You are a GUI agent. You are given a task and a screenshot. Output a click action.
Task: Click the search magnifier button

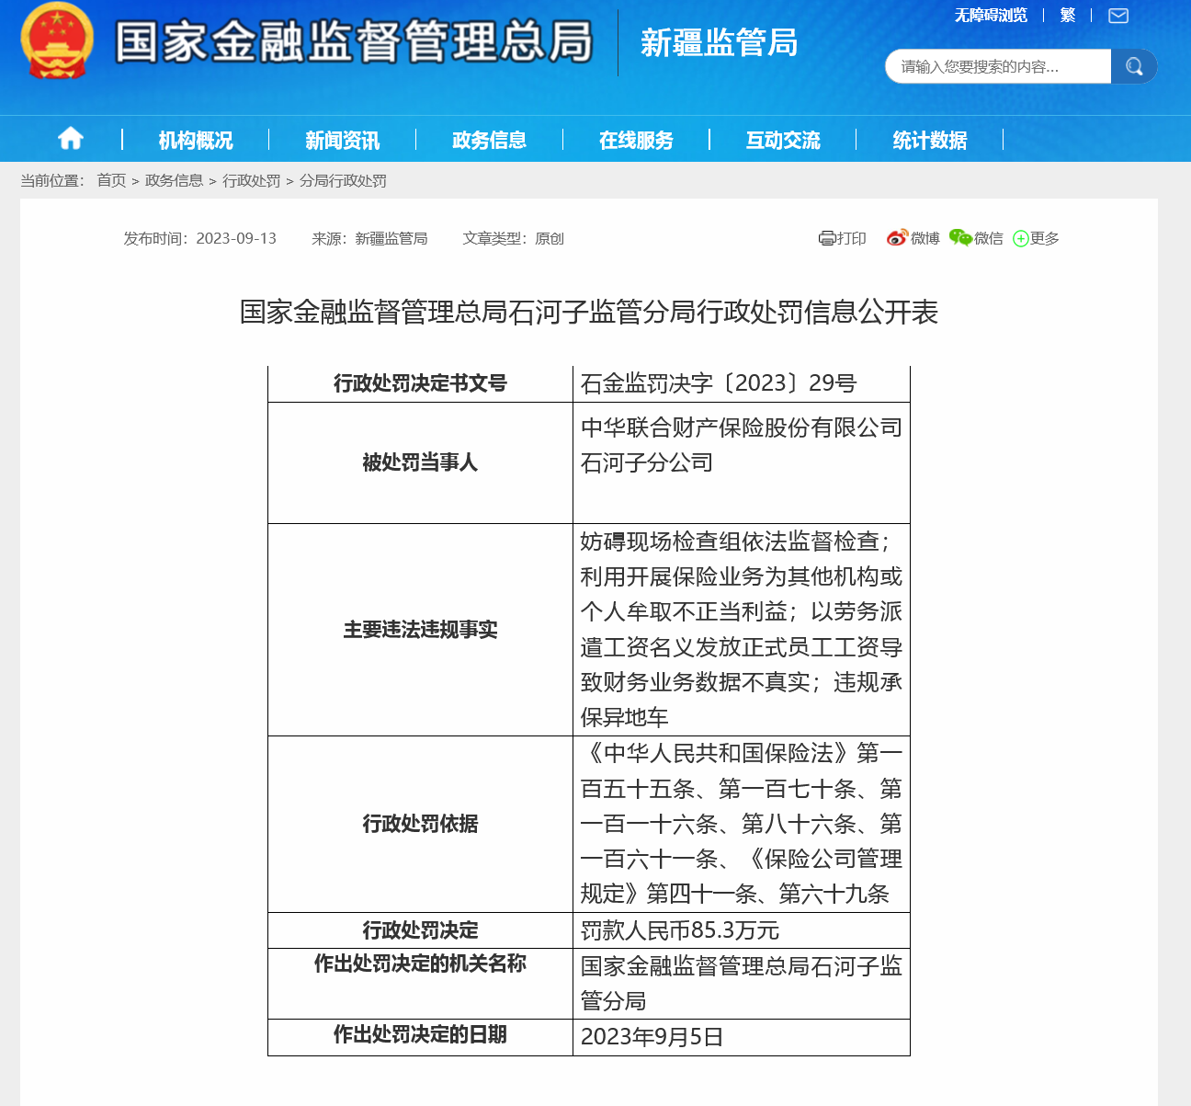pyautogui.click(x=1134, y=66)
